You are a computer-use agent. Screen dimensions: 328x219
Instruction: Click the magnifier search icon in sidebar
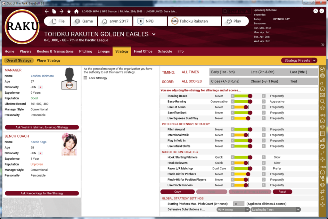(322, 101)
